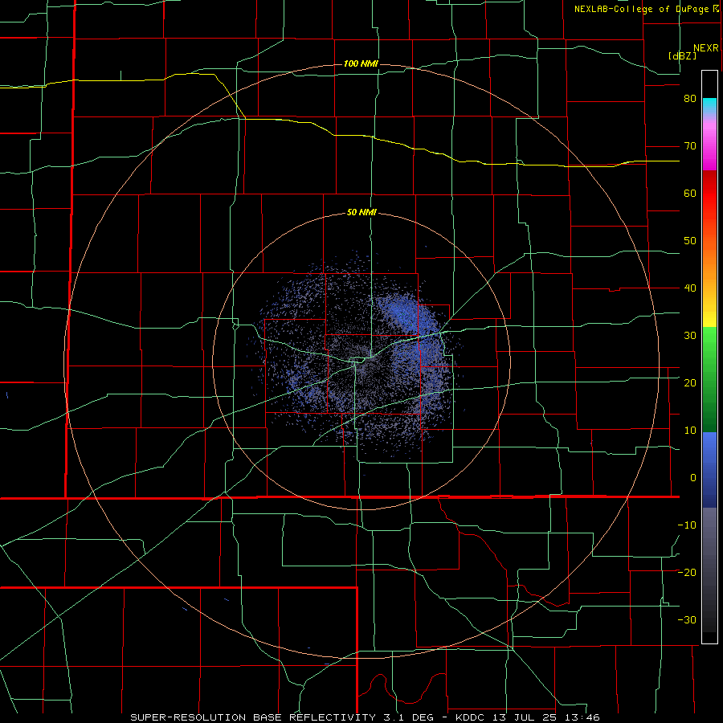
Task: Click the 30 value on the dBZ scale
Action: [690, 335]
